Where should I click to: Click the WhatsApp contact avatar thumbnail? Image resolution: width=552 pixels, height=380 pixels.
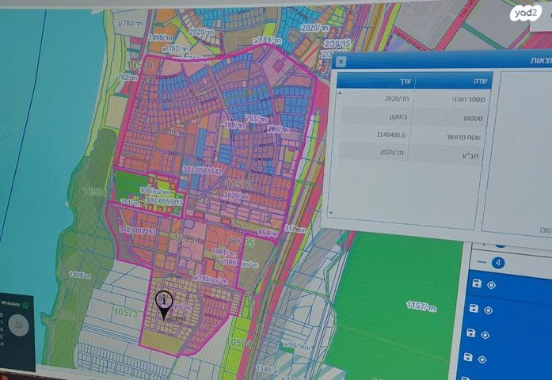[21, 325]
